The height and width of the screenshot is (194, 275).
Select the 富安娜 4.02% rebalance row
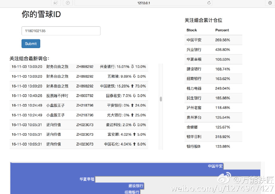point(79,134)
